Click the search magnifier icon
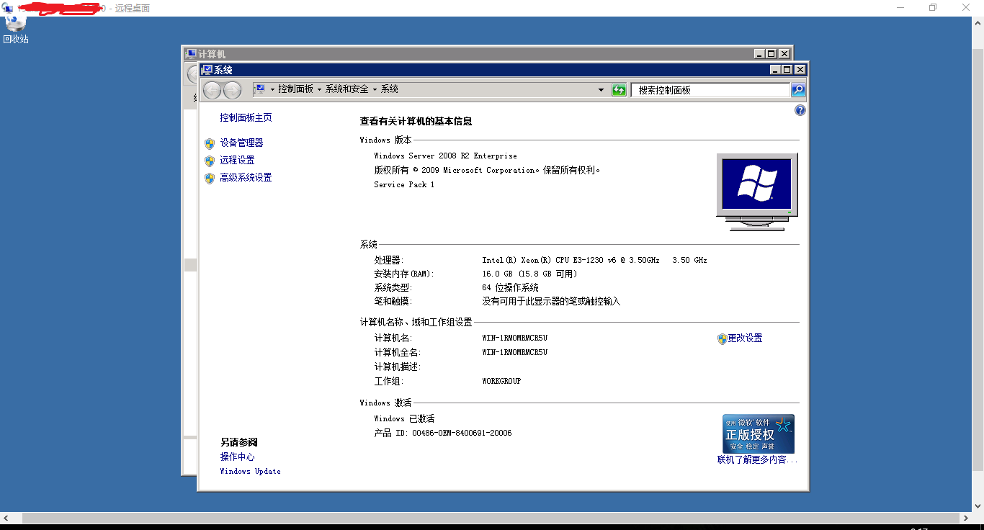Screen dimensions: 984x530 point(798,90)
